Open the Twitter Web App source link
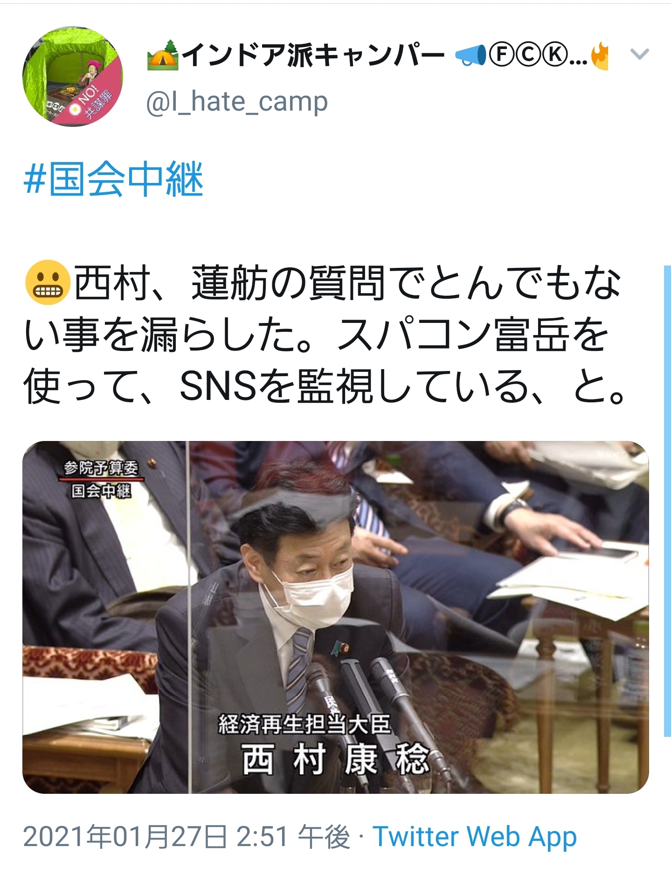 [475, 837]
